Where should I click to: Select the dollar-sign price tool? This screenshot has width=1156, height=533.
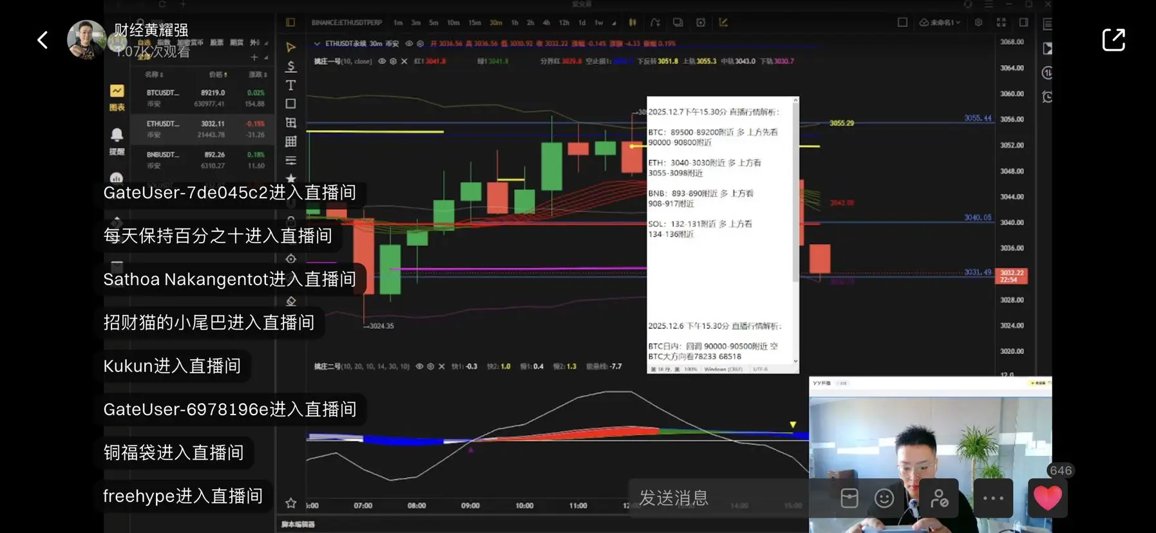coord(291,66)
